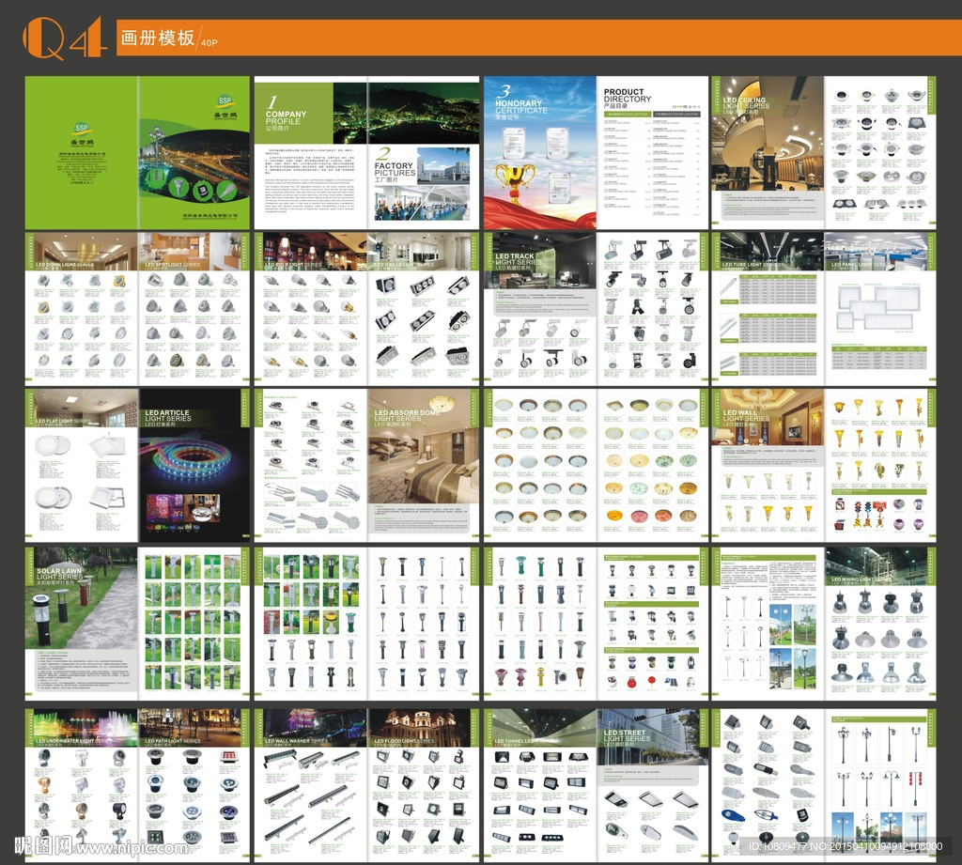
Task: Open the factory building photo
Action: tap(443, 164)
